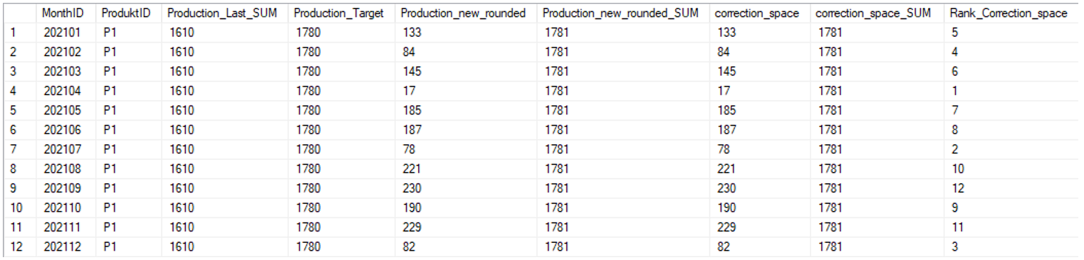Viewport: 1084px width, 260px height.
Task: Select the Rank_Correction_space column header
Action: click(x=1011, y=13)
